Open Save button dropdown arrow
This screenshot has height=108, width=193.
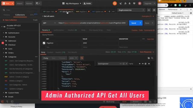pyautogui.click(x=153, y=23)
